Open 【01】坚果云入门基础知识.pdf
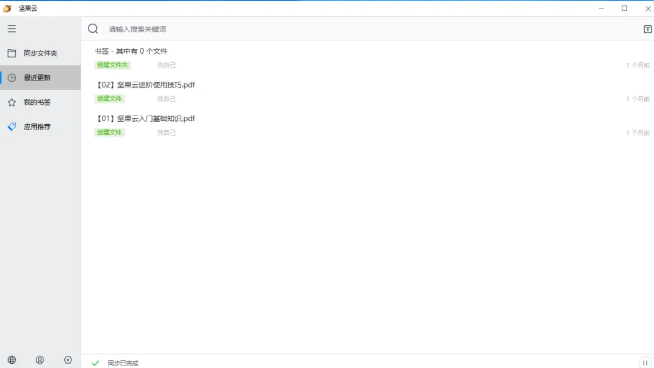The height and width of the screenshot is (368, 654). (145, 119)
